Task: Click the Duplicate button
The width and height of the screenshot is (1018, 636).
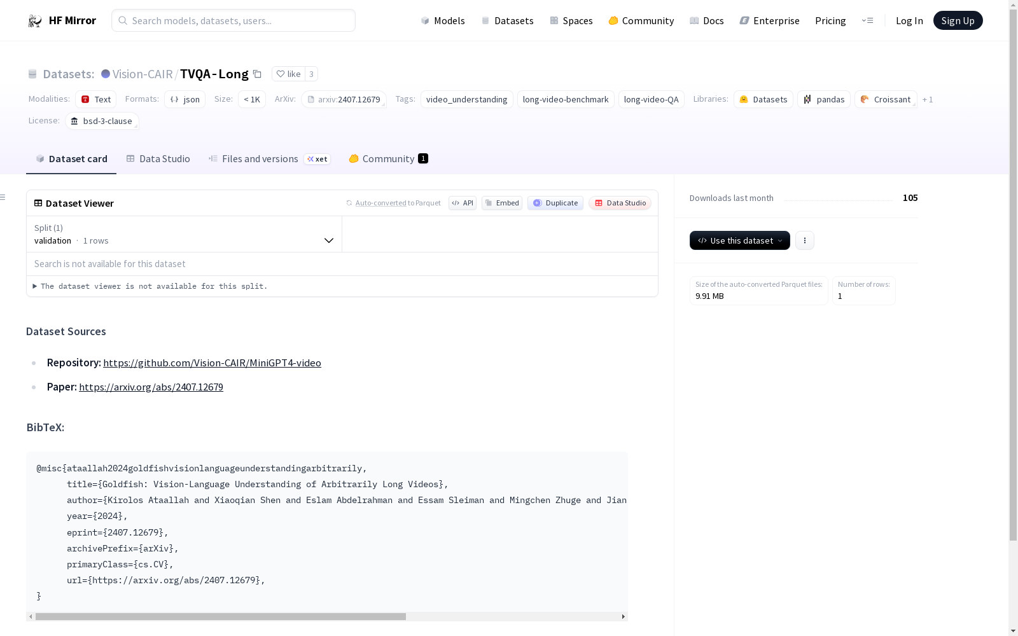Action: 555,203
